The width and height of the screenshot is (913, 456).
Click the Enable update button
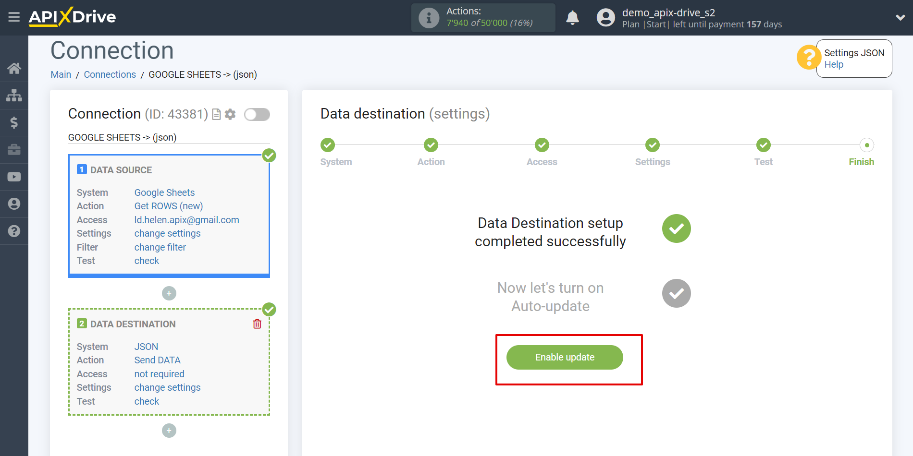click(565, 358)
